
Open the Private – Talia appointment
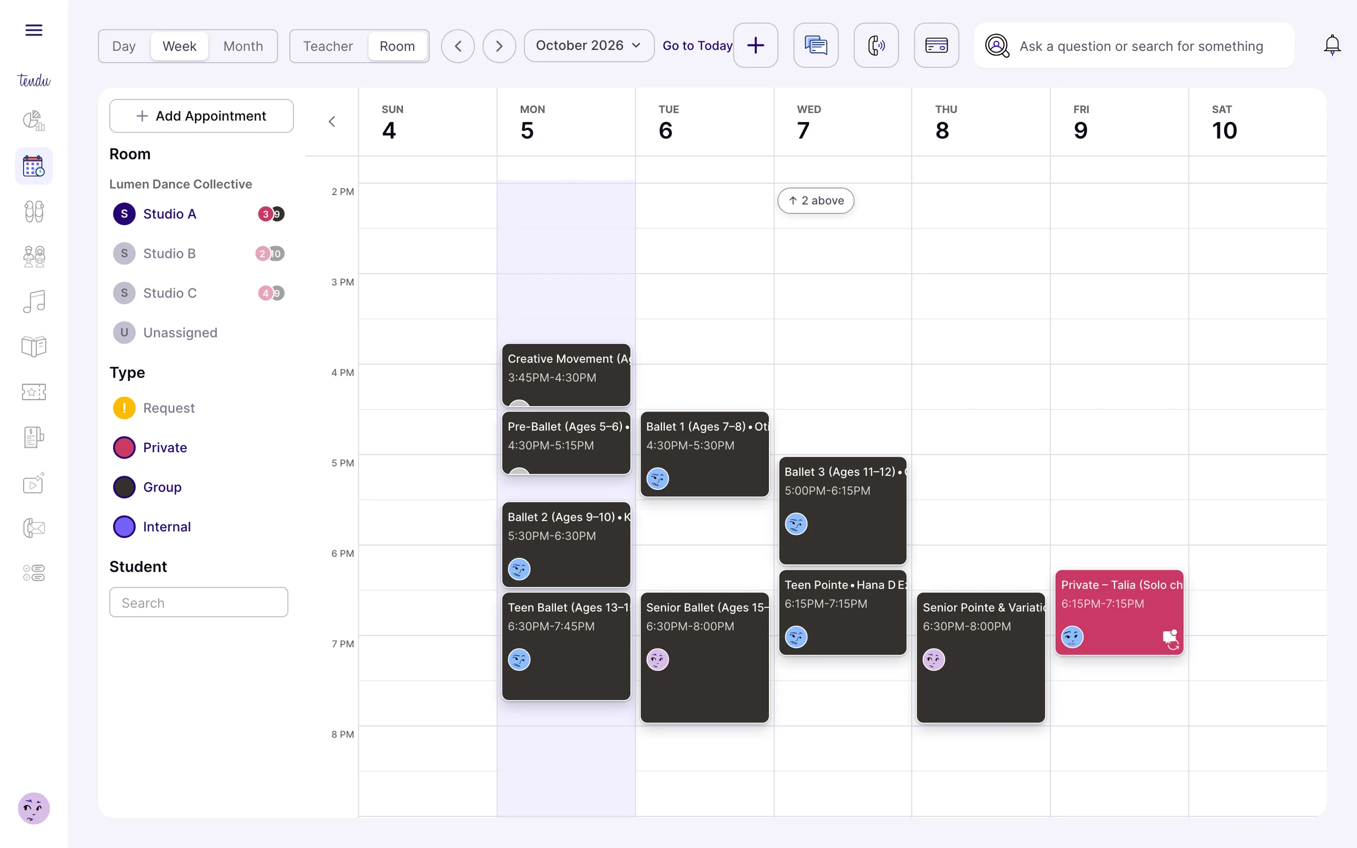click(1119, 613)
